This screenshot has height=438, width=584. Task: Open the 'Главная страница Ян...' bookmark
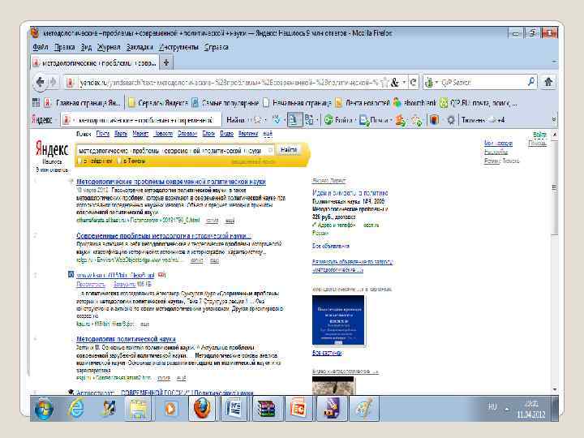tap(83, 102)
